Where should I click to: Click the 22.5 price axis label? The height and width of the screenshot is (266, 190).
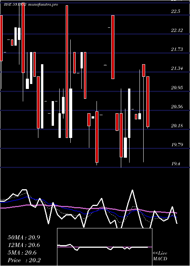coord(176,11)
